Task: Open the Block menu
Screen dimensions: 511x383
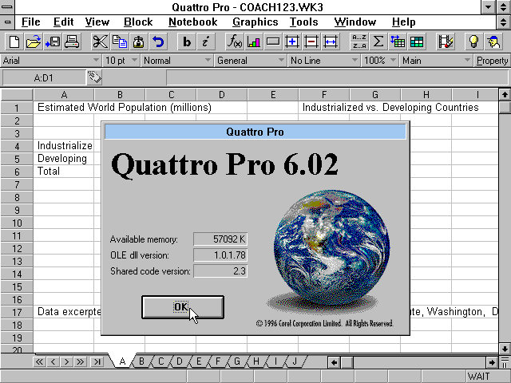Action: tap(138, 22)
